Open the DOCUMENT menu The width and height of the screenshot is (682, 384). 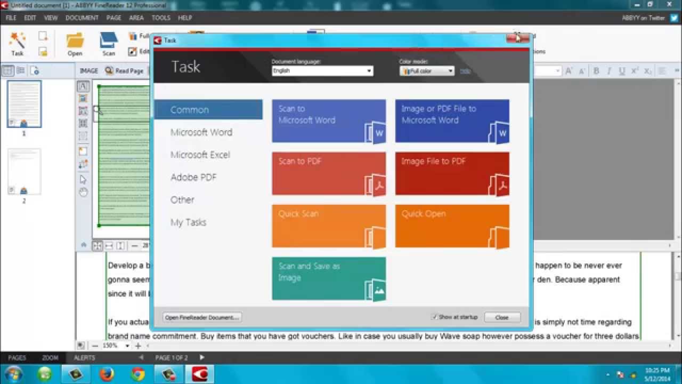82,18
